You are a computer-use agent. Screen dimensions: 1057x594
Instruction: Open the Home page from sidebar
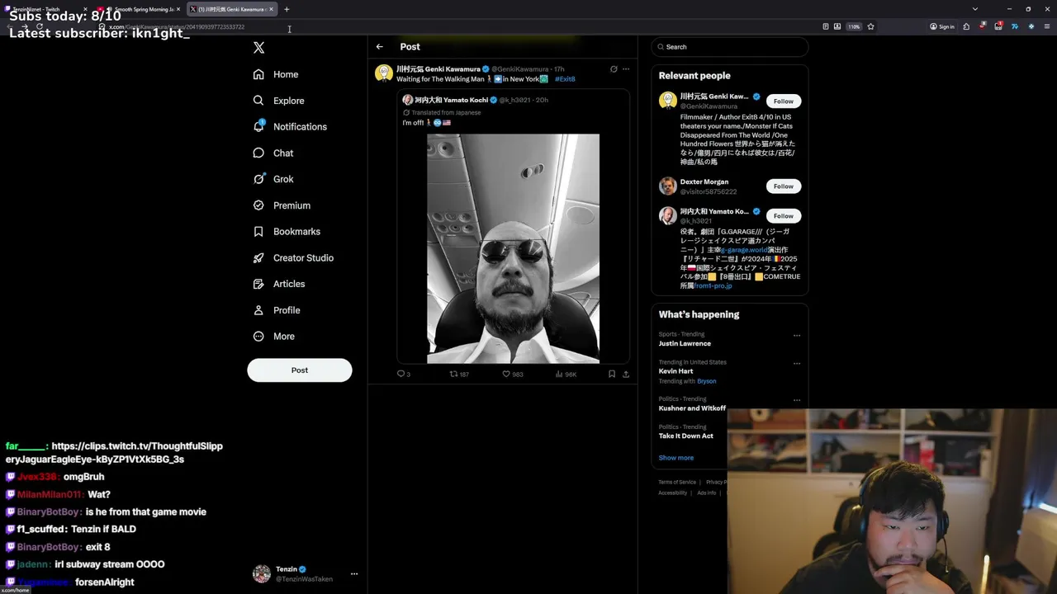coord(276,74)
